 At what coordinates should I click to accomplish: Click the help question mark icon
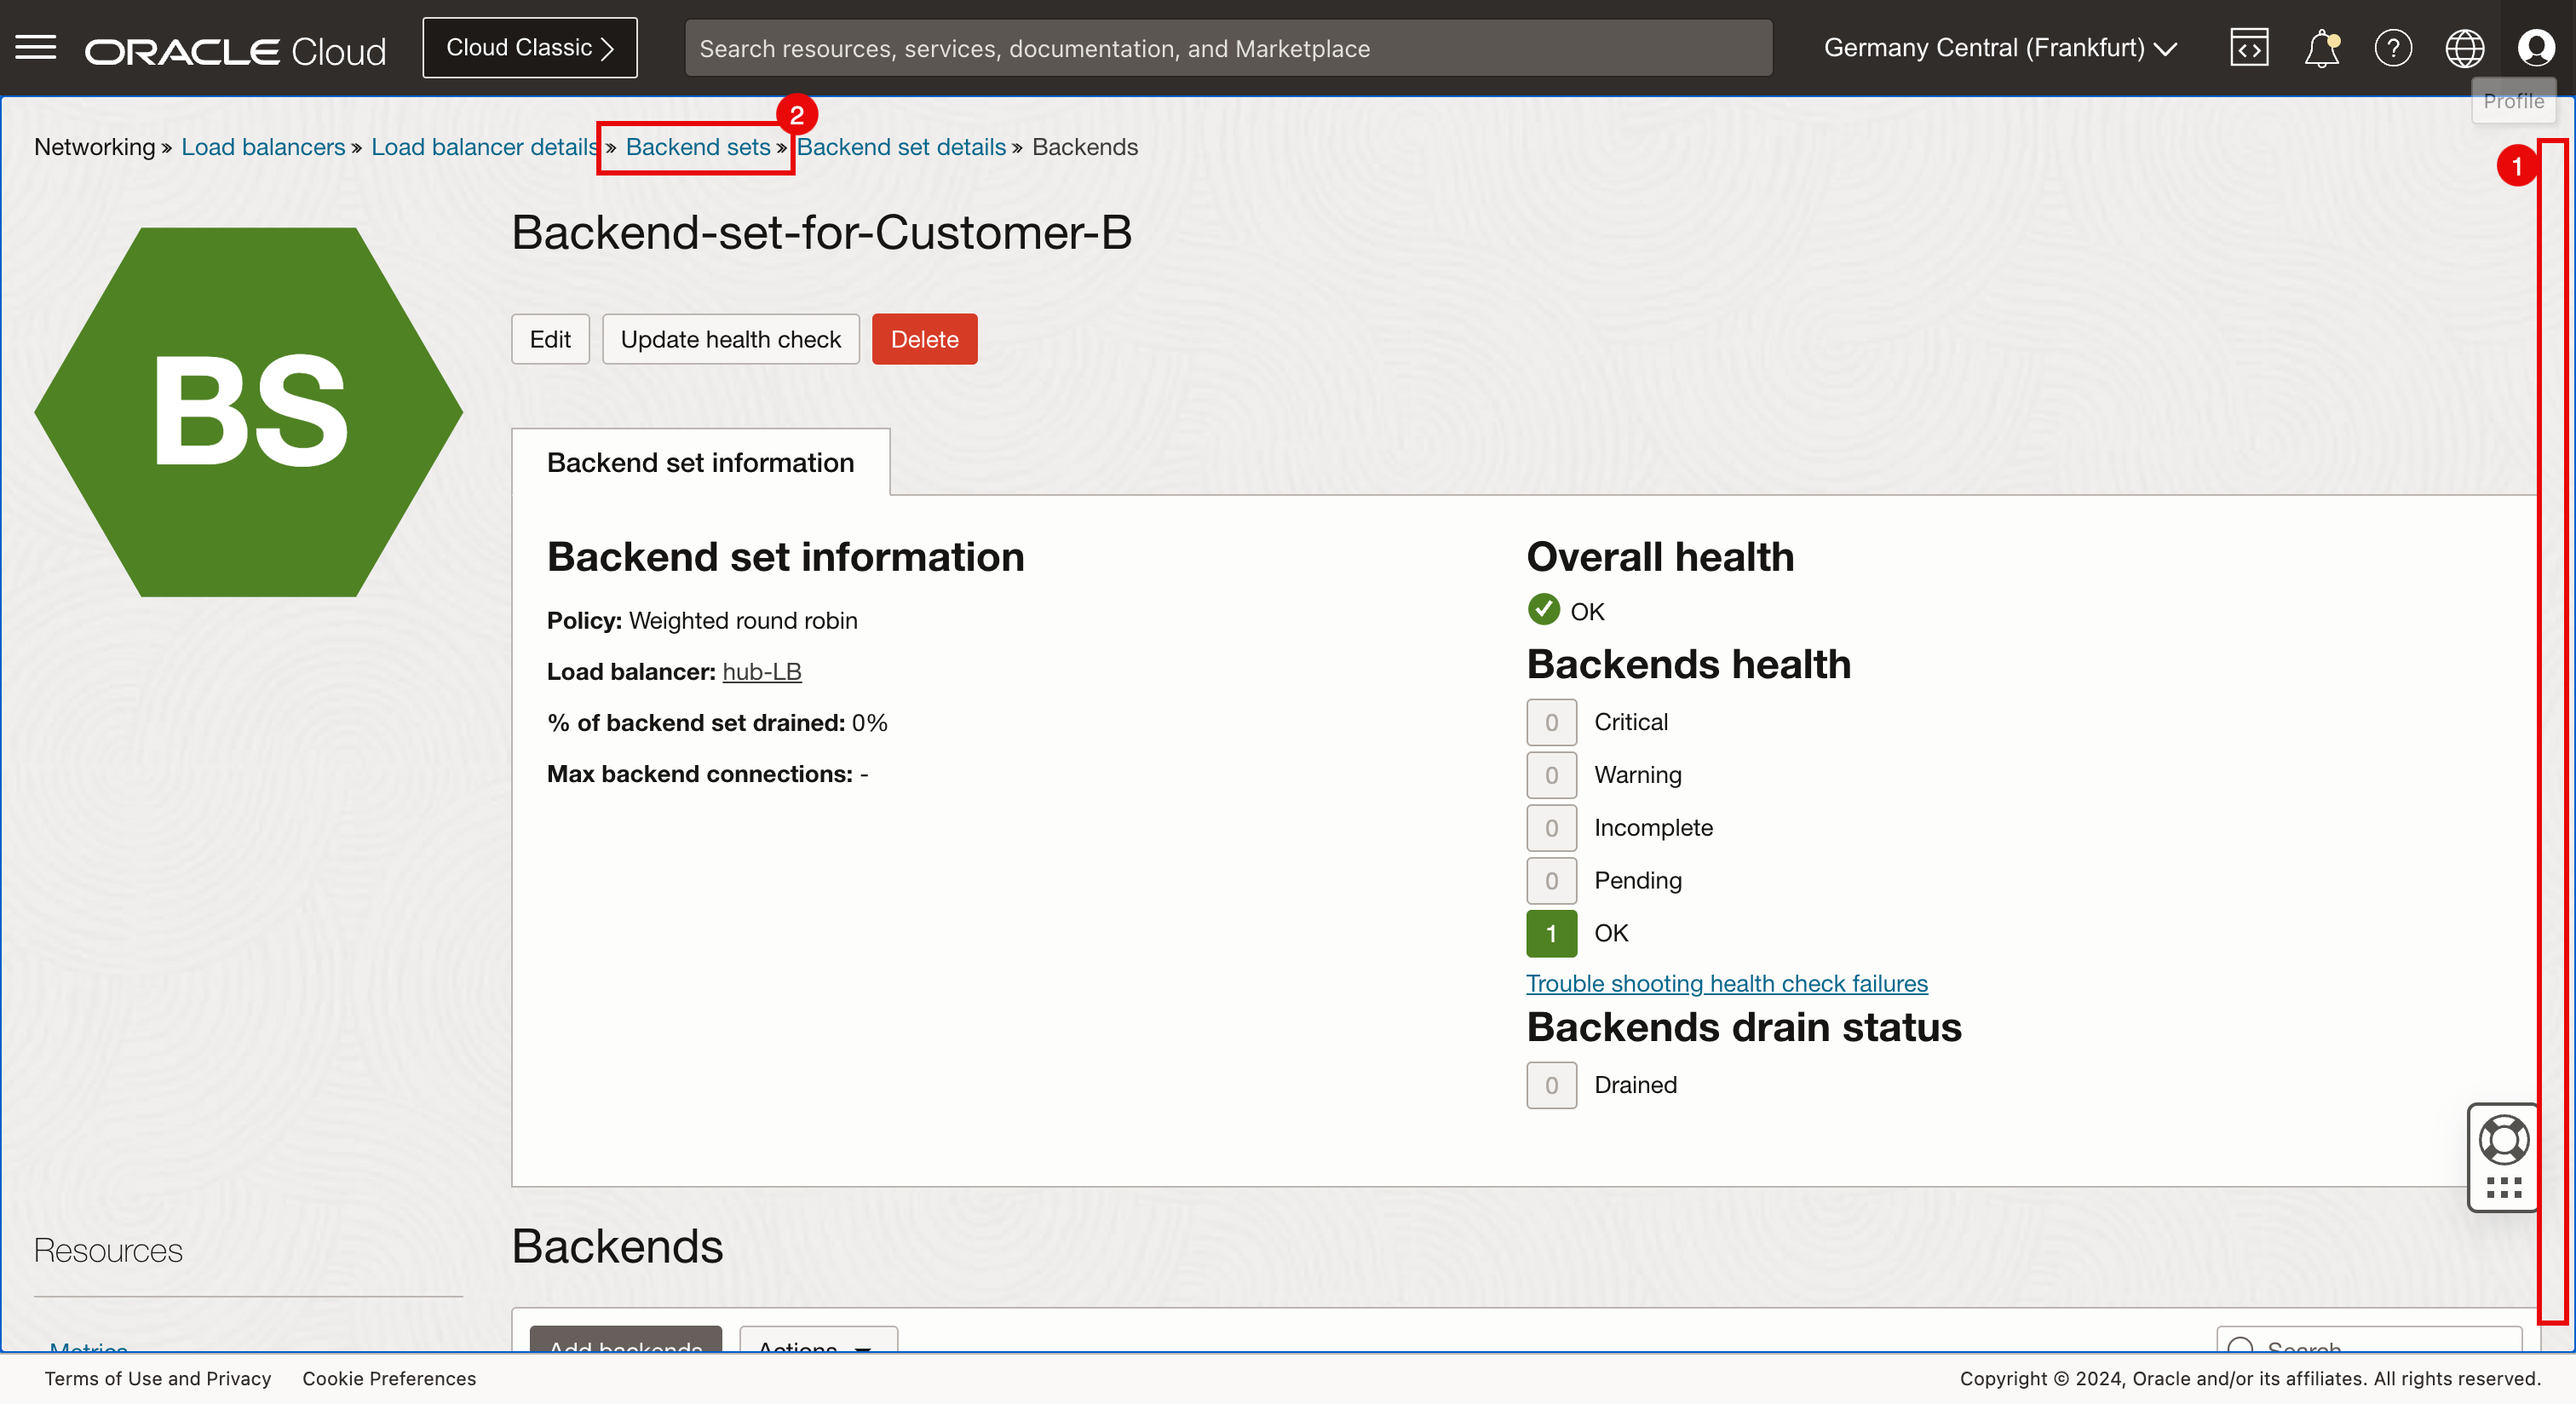(x=2393, y=47)
